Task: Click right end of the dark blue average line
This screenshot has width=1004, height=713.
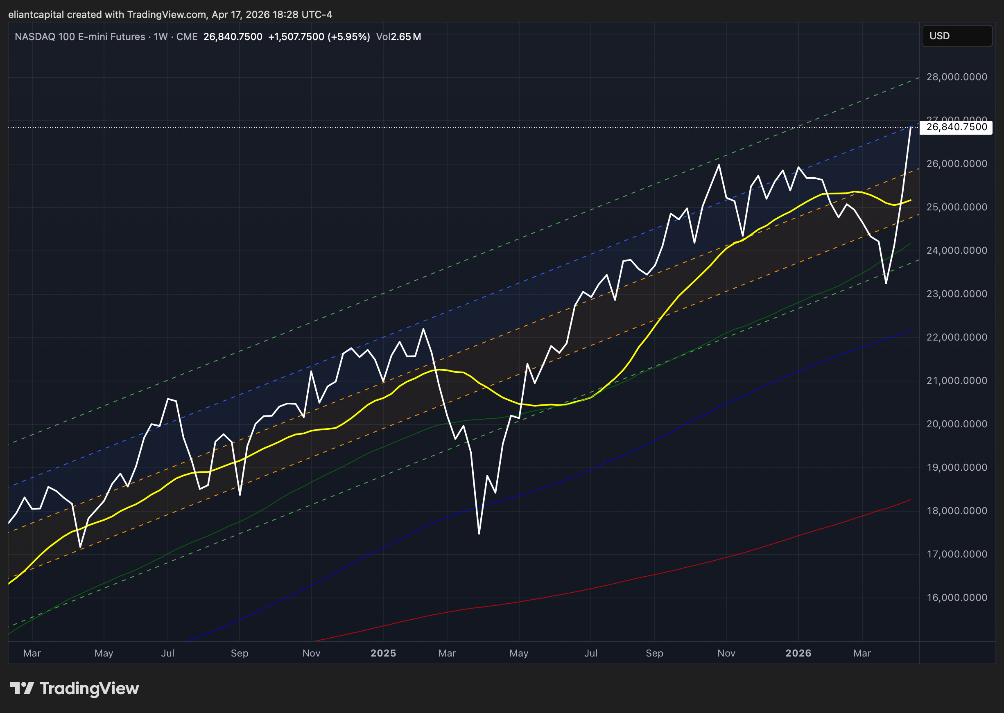Action: click(909, 330)
